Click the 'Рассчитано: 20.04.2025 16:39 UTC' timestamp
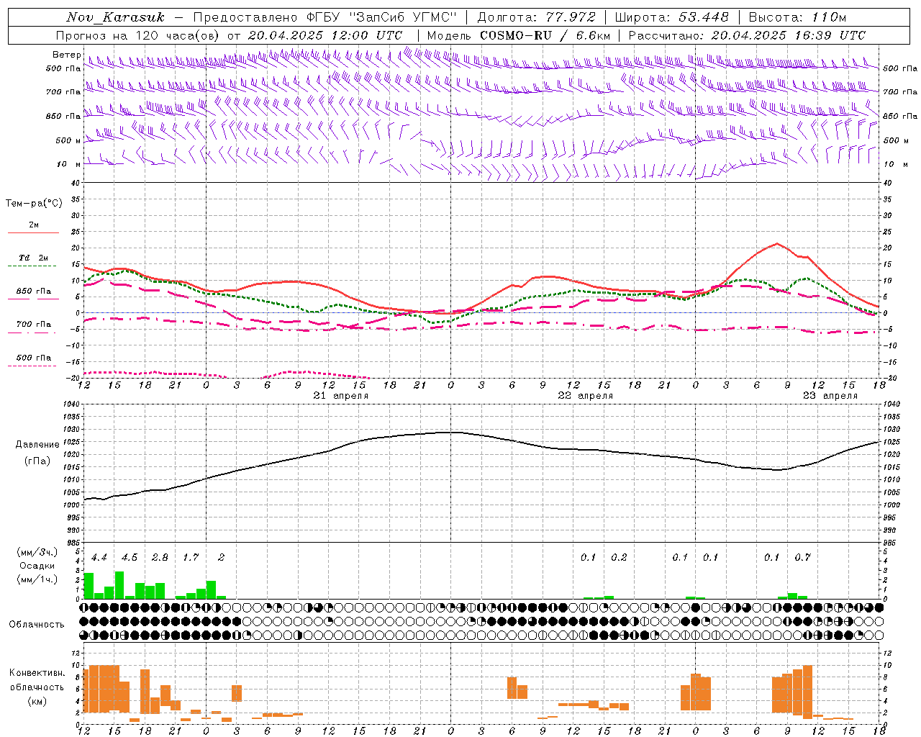Screen dimensions: 921x737 coord(747,35)
